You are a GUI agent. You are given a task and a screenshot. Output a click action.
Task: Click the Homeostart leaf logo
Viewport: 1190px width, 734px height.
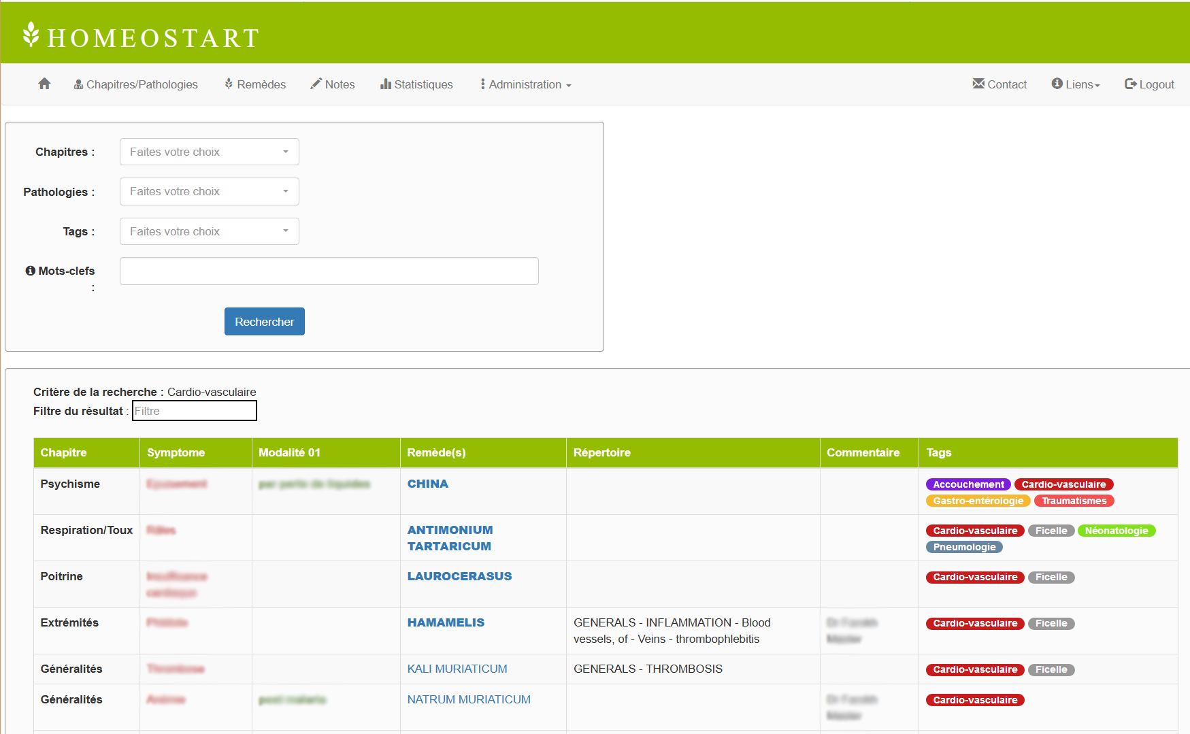[x=31, y=35]
